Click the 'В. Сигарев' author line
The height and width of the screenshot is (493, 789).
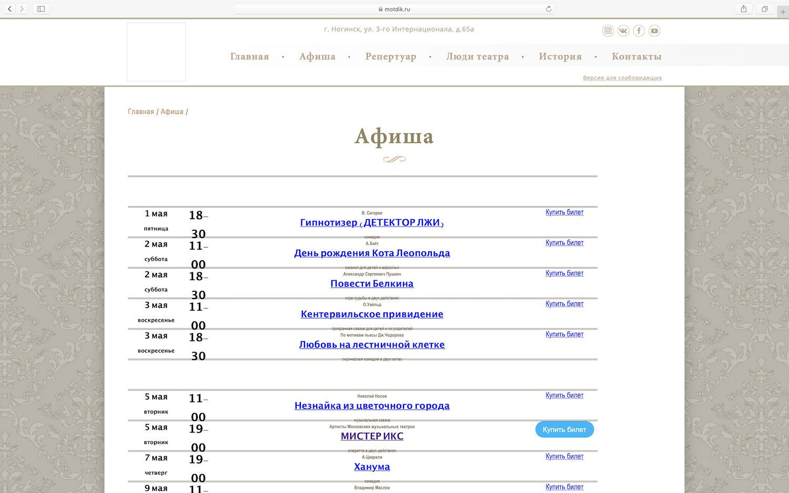point(372,213)
